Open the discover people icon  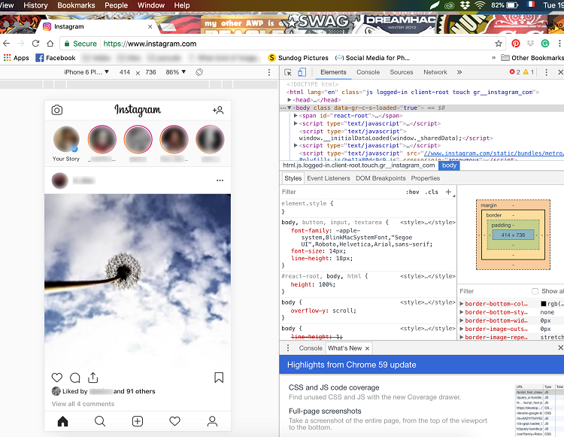coord(218,110)
